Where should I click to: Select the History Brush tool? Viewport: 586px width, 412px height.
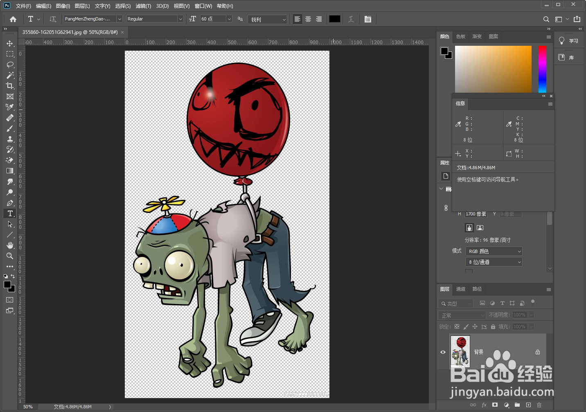point(10,150)
